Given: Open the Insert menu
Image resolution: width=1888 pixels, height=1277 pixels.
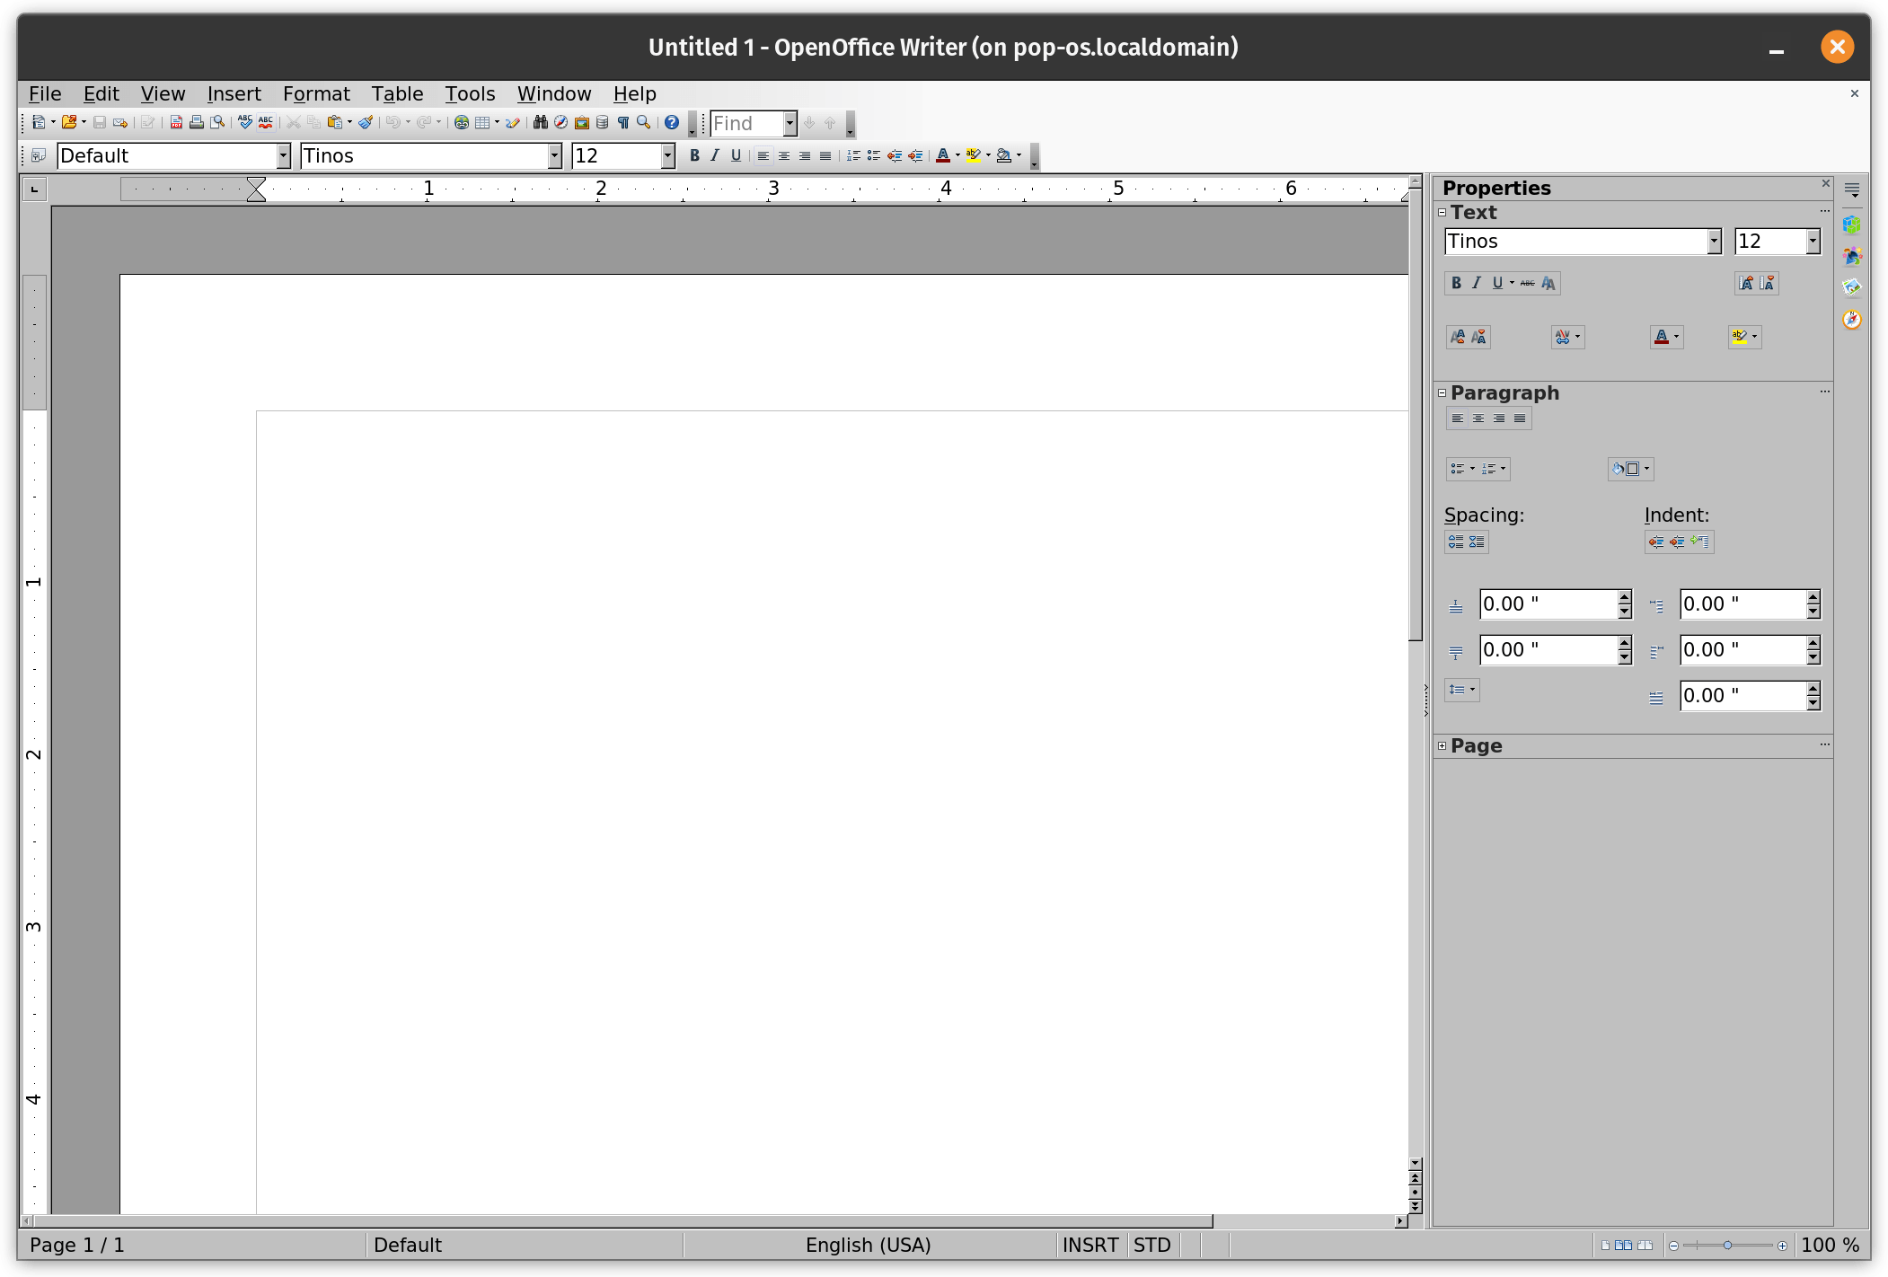Looking at the screenshot, I should click(x=233, y=94).
